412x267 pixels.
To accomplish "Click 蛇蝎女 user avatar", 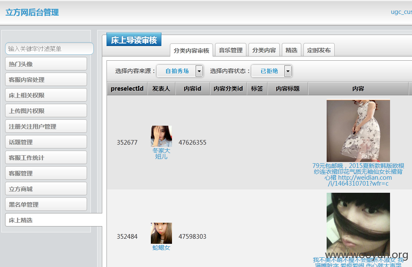I will 161,233.
